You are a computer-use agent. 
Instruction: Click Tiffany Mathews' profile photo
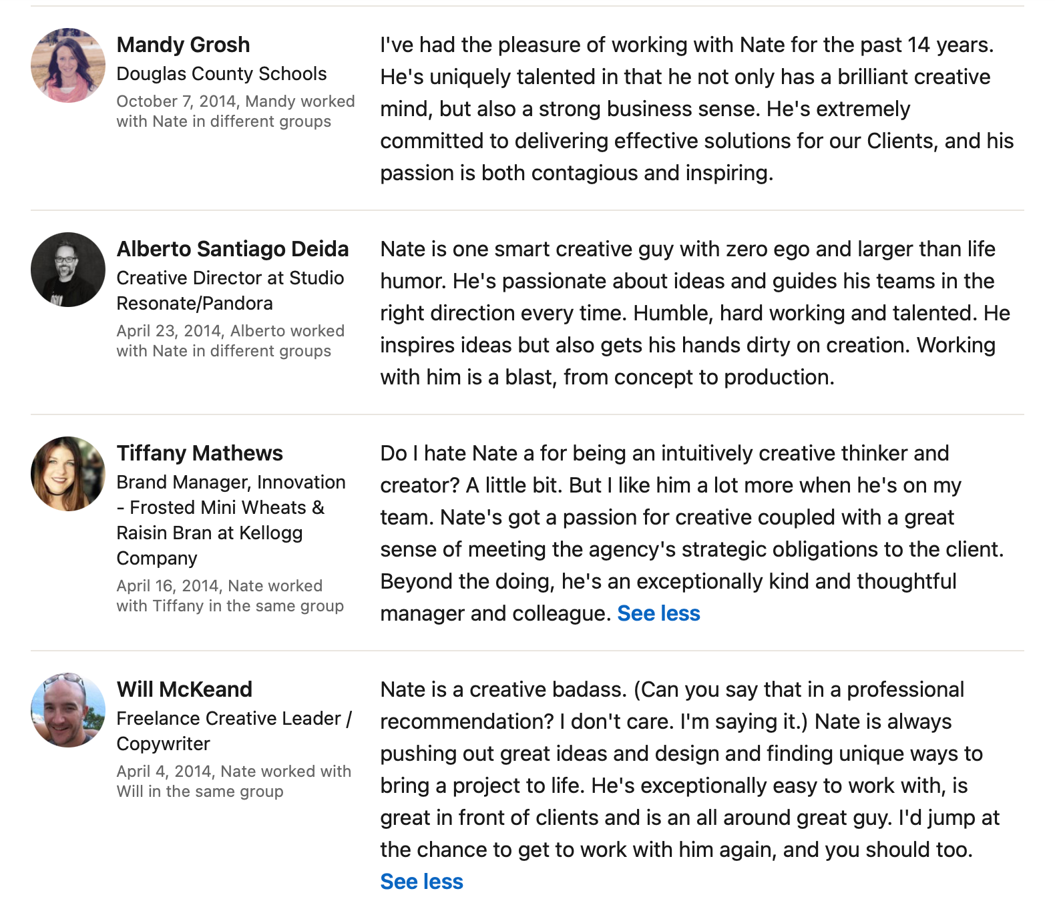click(68, 474)
